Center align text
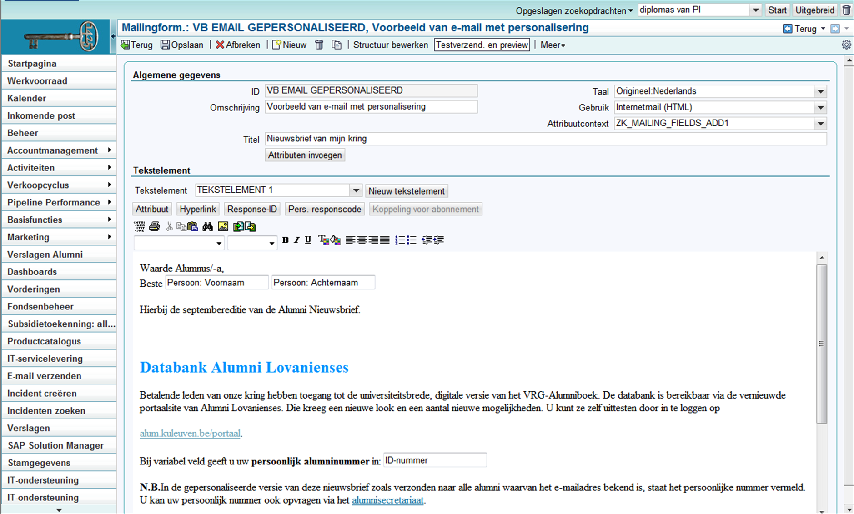This screenshot has width=854, height=514. 362,240
